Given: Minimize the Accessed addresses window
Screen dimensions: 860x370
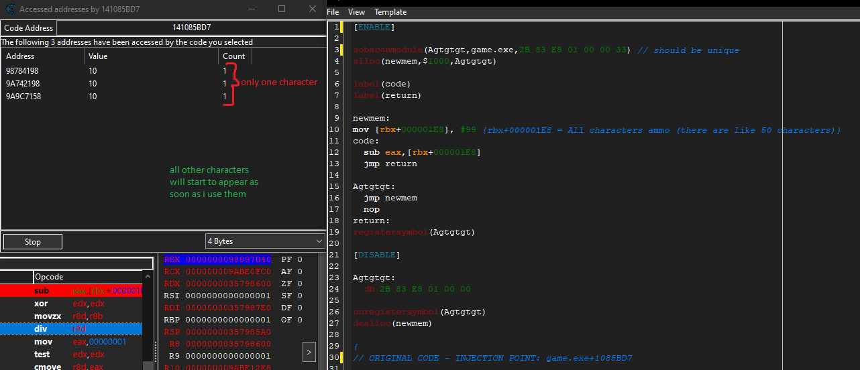Looking at the screenshot, I should pos(250,9).
